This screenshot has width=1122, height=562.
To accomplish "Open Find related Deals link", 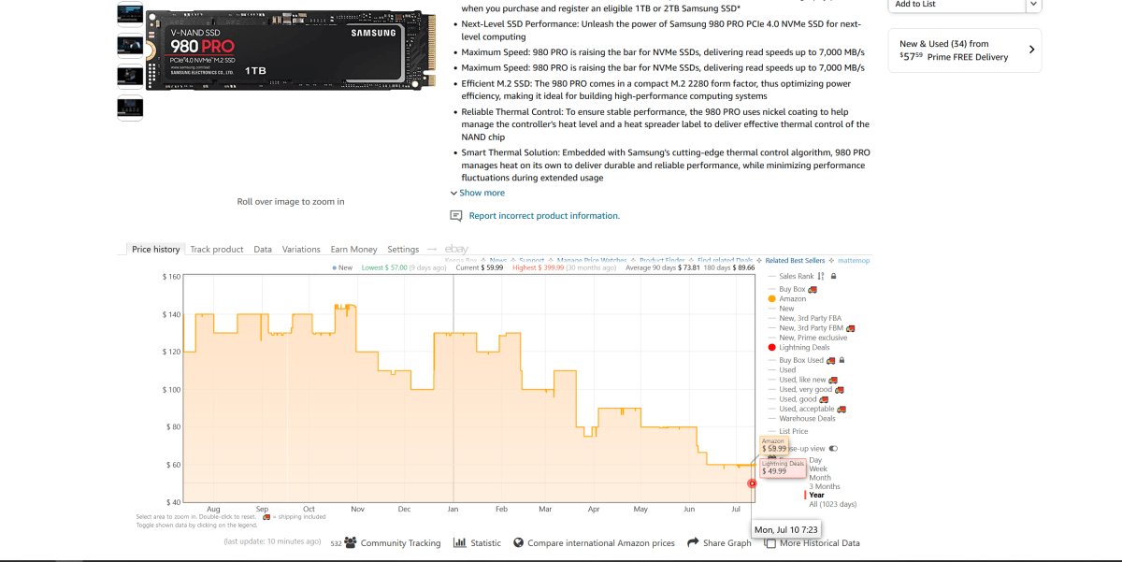I will click(725, 260).
